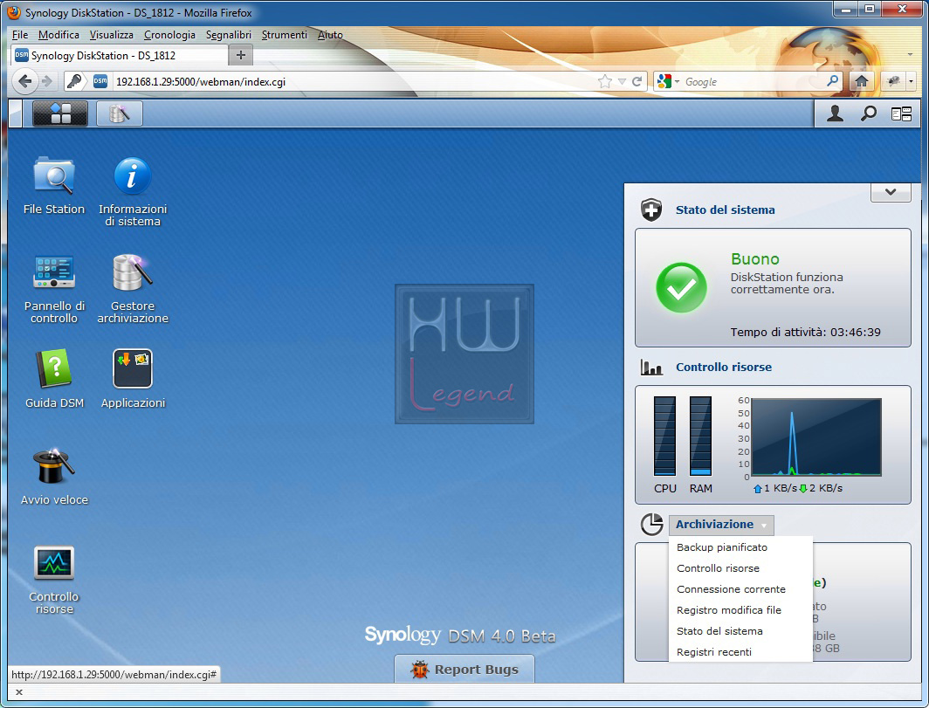Click the Report Bugs button
Screen dimensions: 929x708
point(464,669)
